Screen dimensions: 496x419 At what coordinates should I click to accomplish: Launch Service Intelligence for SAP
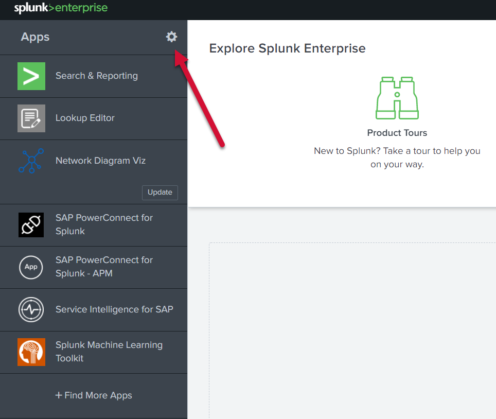tap(31, 309)
